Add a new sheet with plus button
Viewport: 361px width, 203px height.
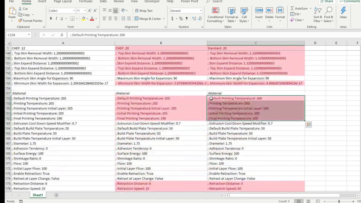pos(56,195)
